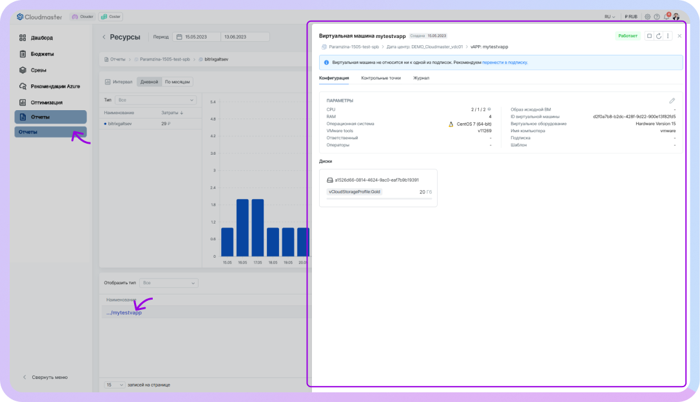
Task: Open the three-dot more actions menu
Action: (668, 36)
